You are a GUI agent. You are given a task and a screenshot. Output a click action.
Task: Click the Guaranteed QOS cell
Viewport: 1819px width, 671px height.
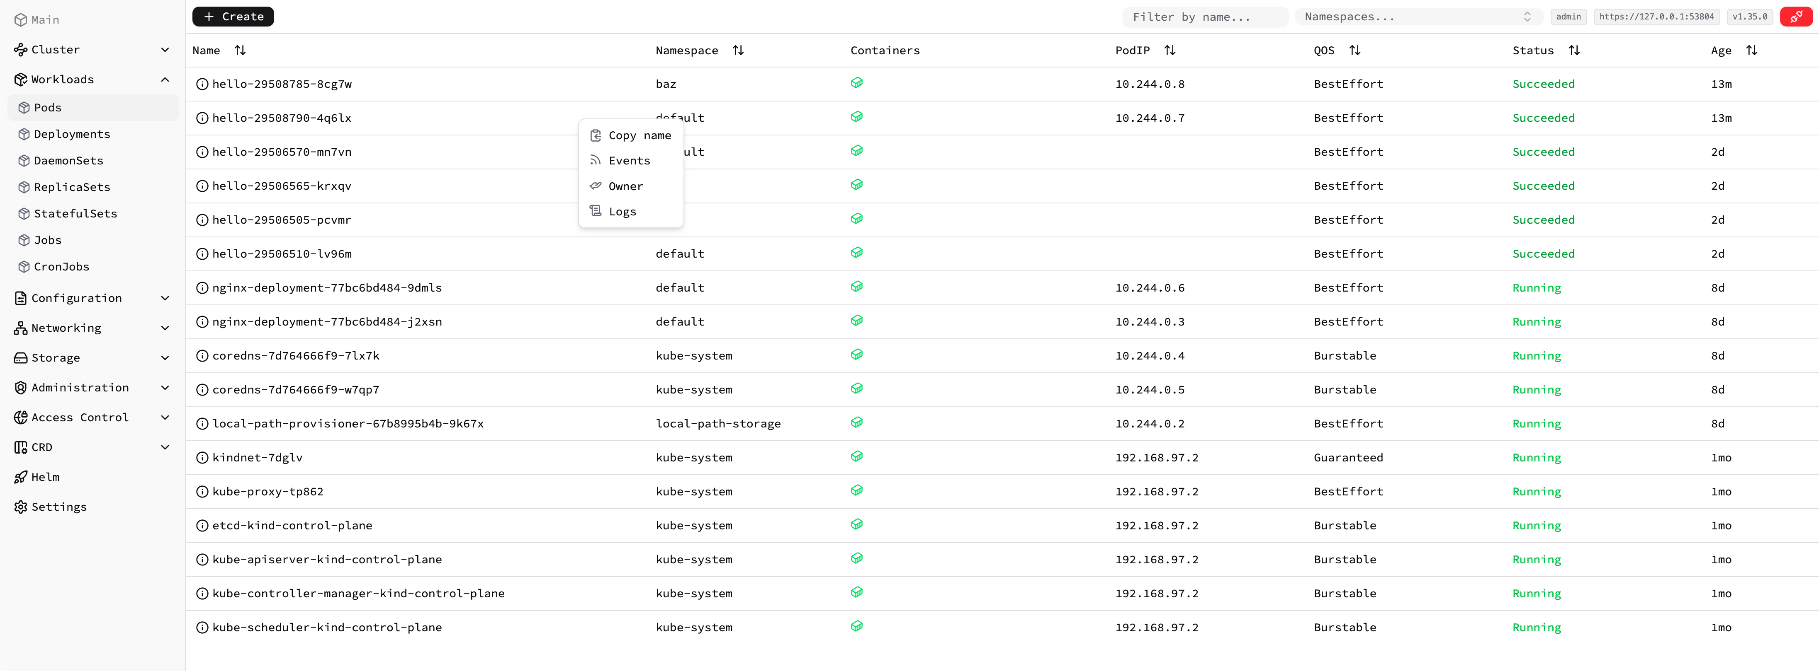[x=1348, y=458]
